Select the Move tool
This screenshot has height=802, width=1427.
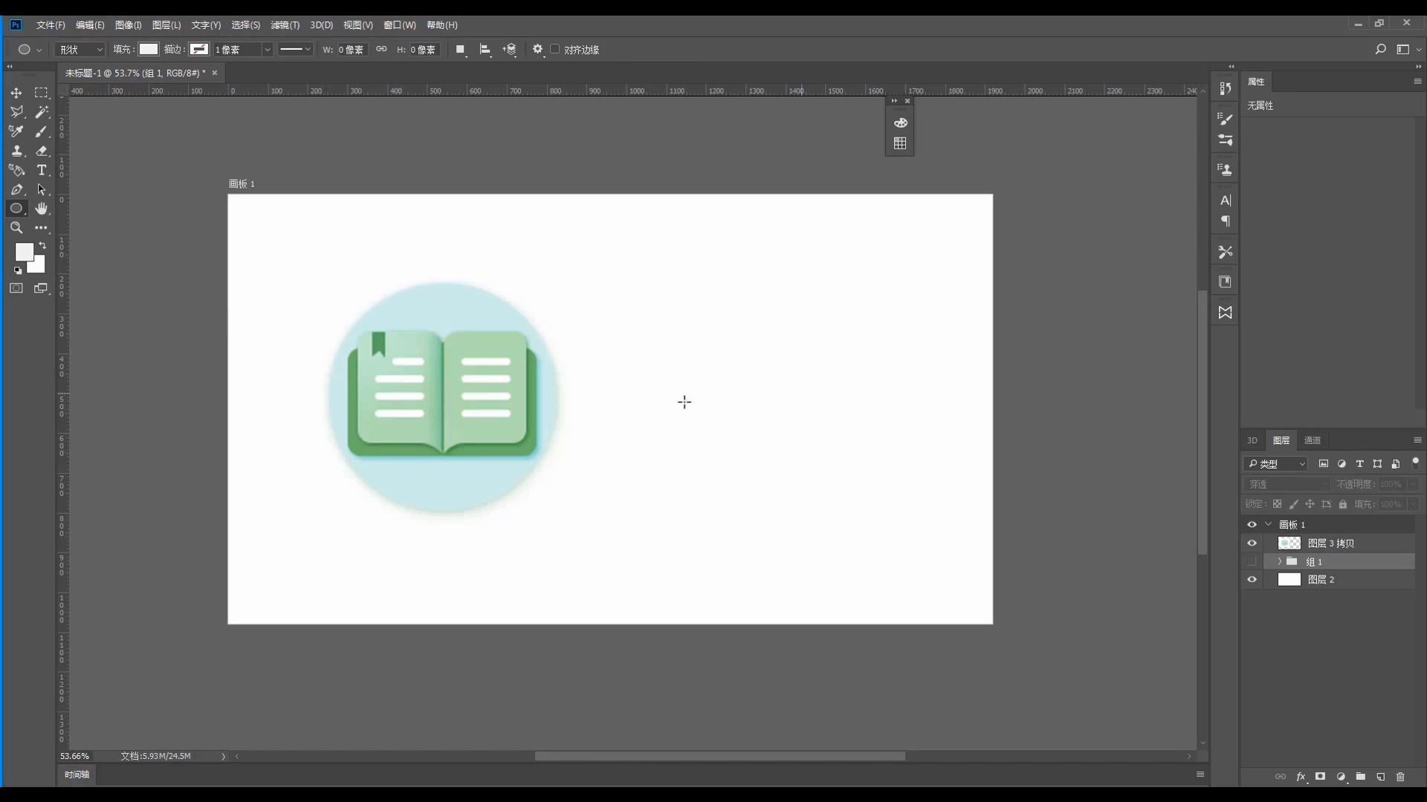pos(16,93)
